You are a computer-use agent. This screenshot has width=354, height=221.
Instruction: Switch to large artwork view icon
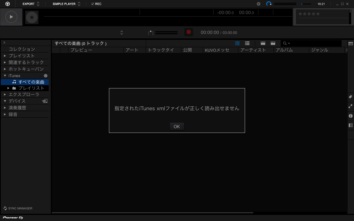click(273, 43)
